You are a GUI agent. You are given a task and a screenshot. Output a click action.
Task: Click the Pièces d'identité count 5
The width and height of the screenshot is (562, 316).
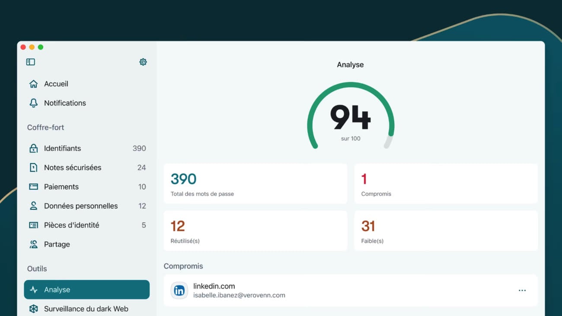(x=144, y=225)
